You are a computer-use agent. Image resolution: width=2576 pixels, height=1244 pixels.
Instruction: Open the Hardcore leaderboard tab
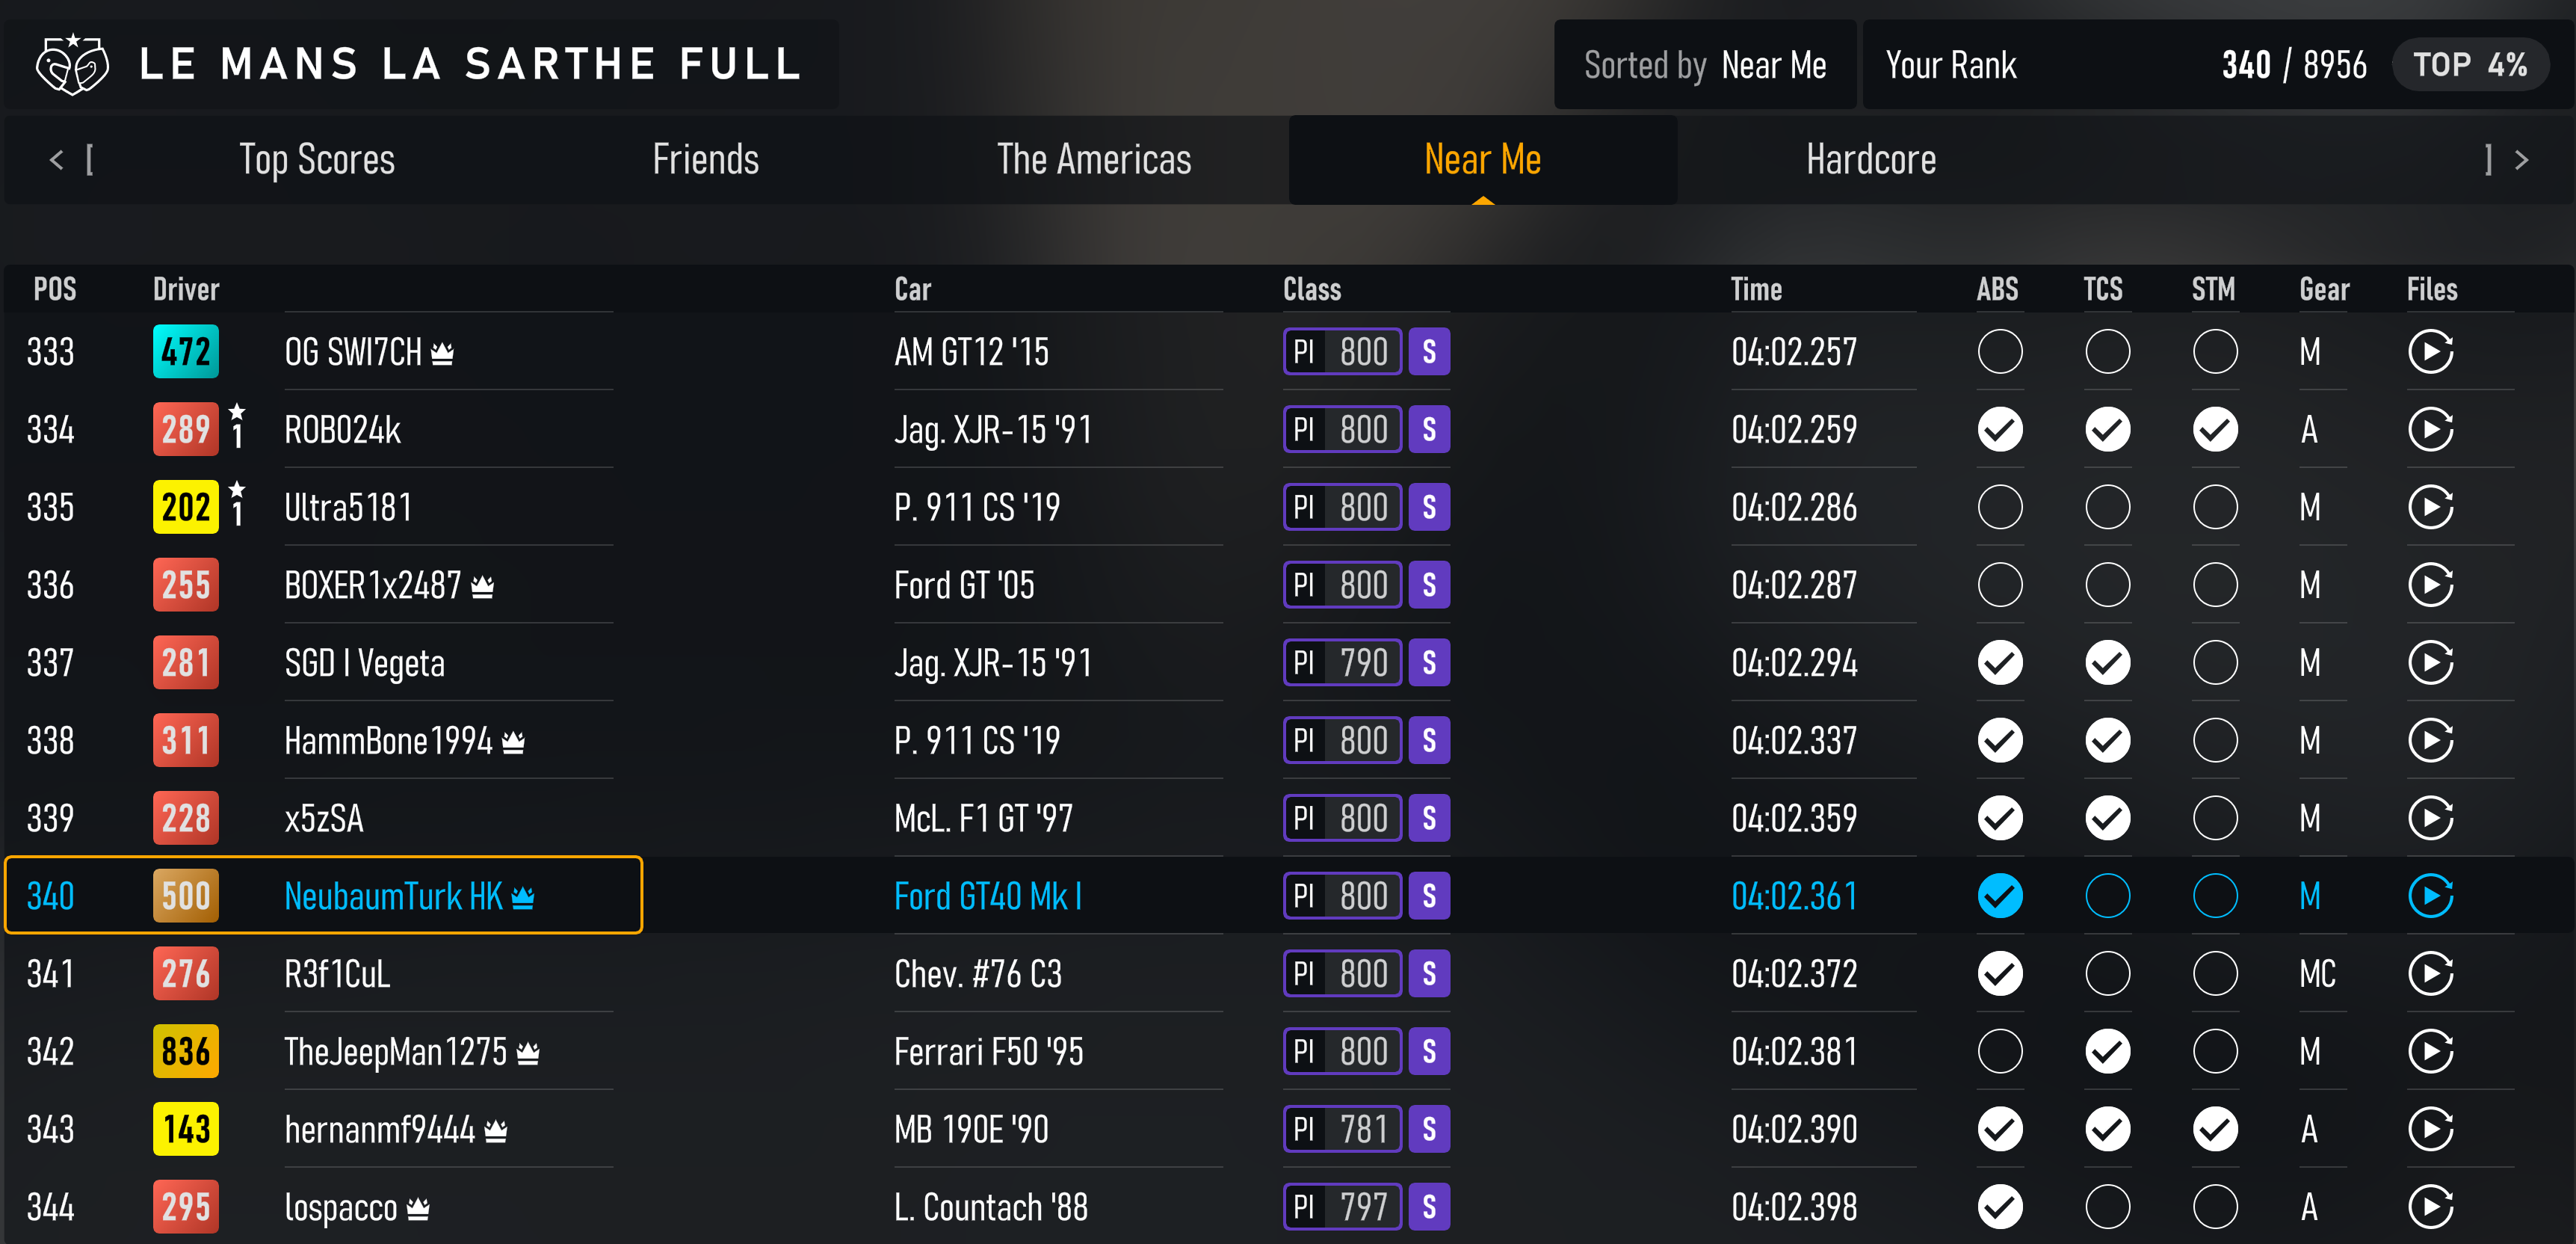click(1871, 160)
